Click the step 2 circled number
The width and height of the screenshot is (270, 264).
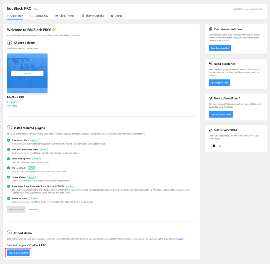coord(9,128)
